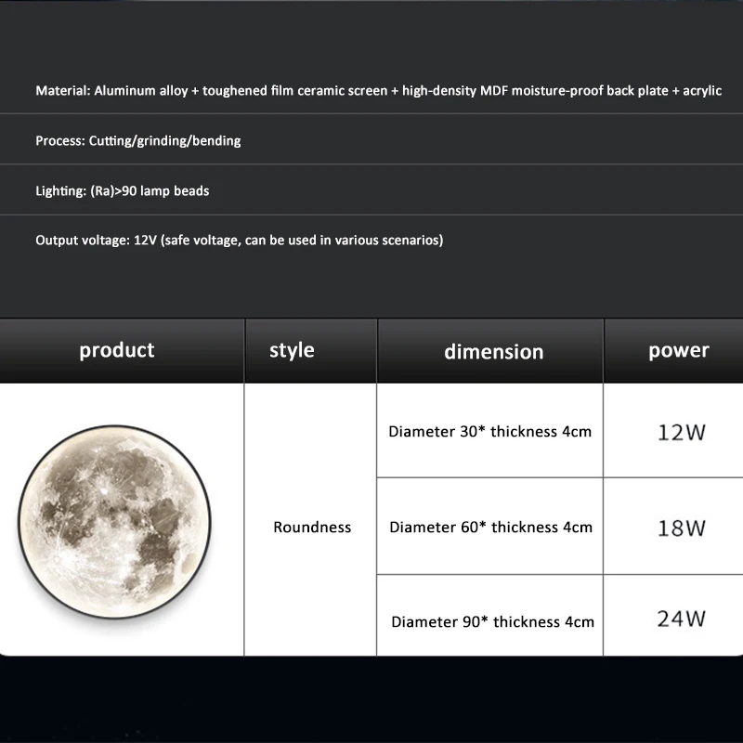
Task: Click 'Diameter 30* thickness 4cm' cell
Action: point(490,431)
